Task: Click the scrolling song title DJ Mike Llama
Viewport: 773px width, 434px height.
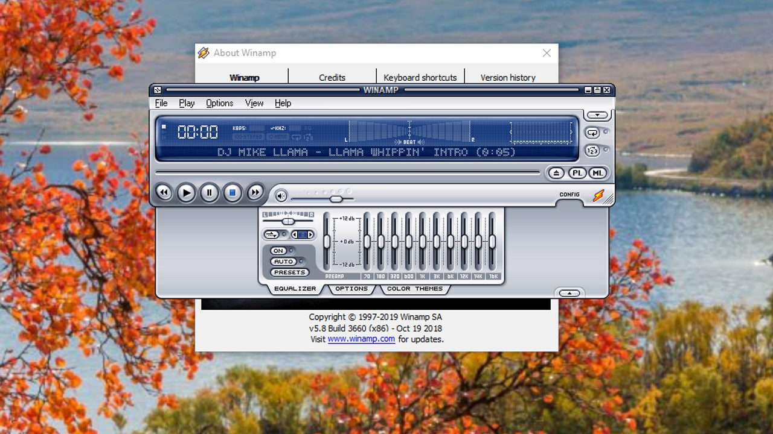Action: pyautogui.click(x=367, y=153)
